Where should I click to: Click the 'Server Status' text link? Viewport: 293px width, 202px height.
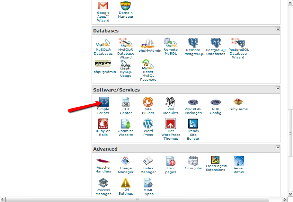238,170
